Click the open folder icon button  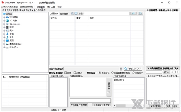140,14
